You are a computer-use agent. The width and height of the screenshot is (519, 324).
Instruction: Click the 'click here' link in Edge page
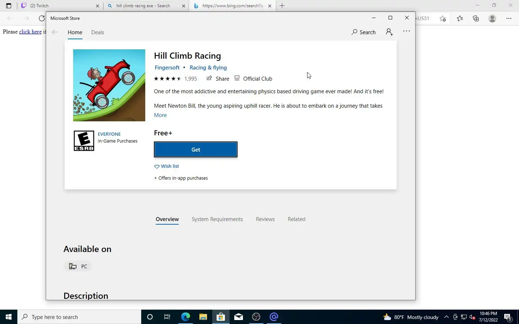(x=30, y=32)
